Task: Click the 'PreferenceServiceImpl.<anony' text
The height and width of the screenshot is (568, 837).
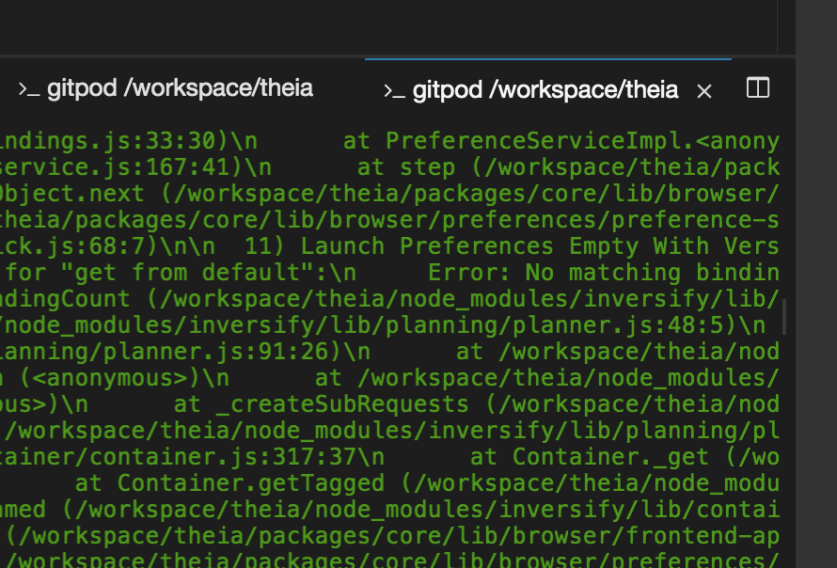Action: click(582, 141)
